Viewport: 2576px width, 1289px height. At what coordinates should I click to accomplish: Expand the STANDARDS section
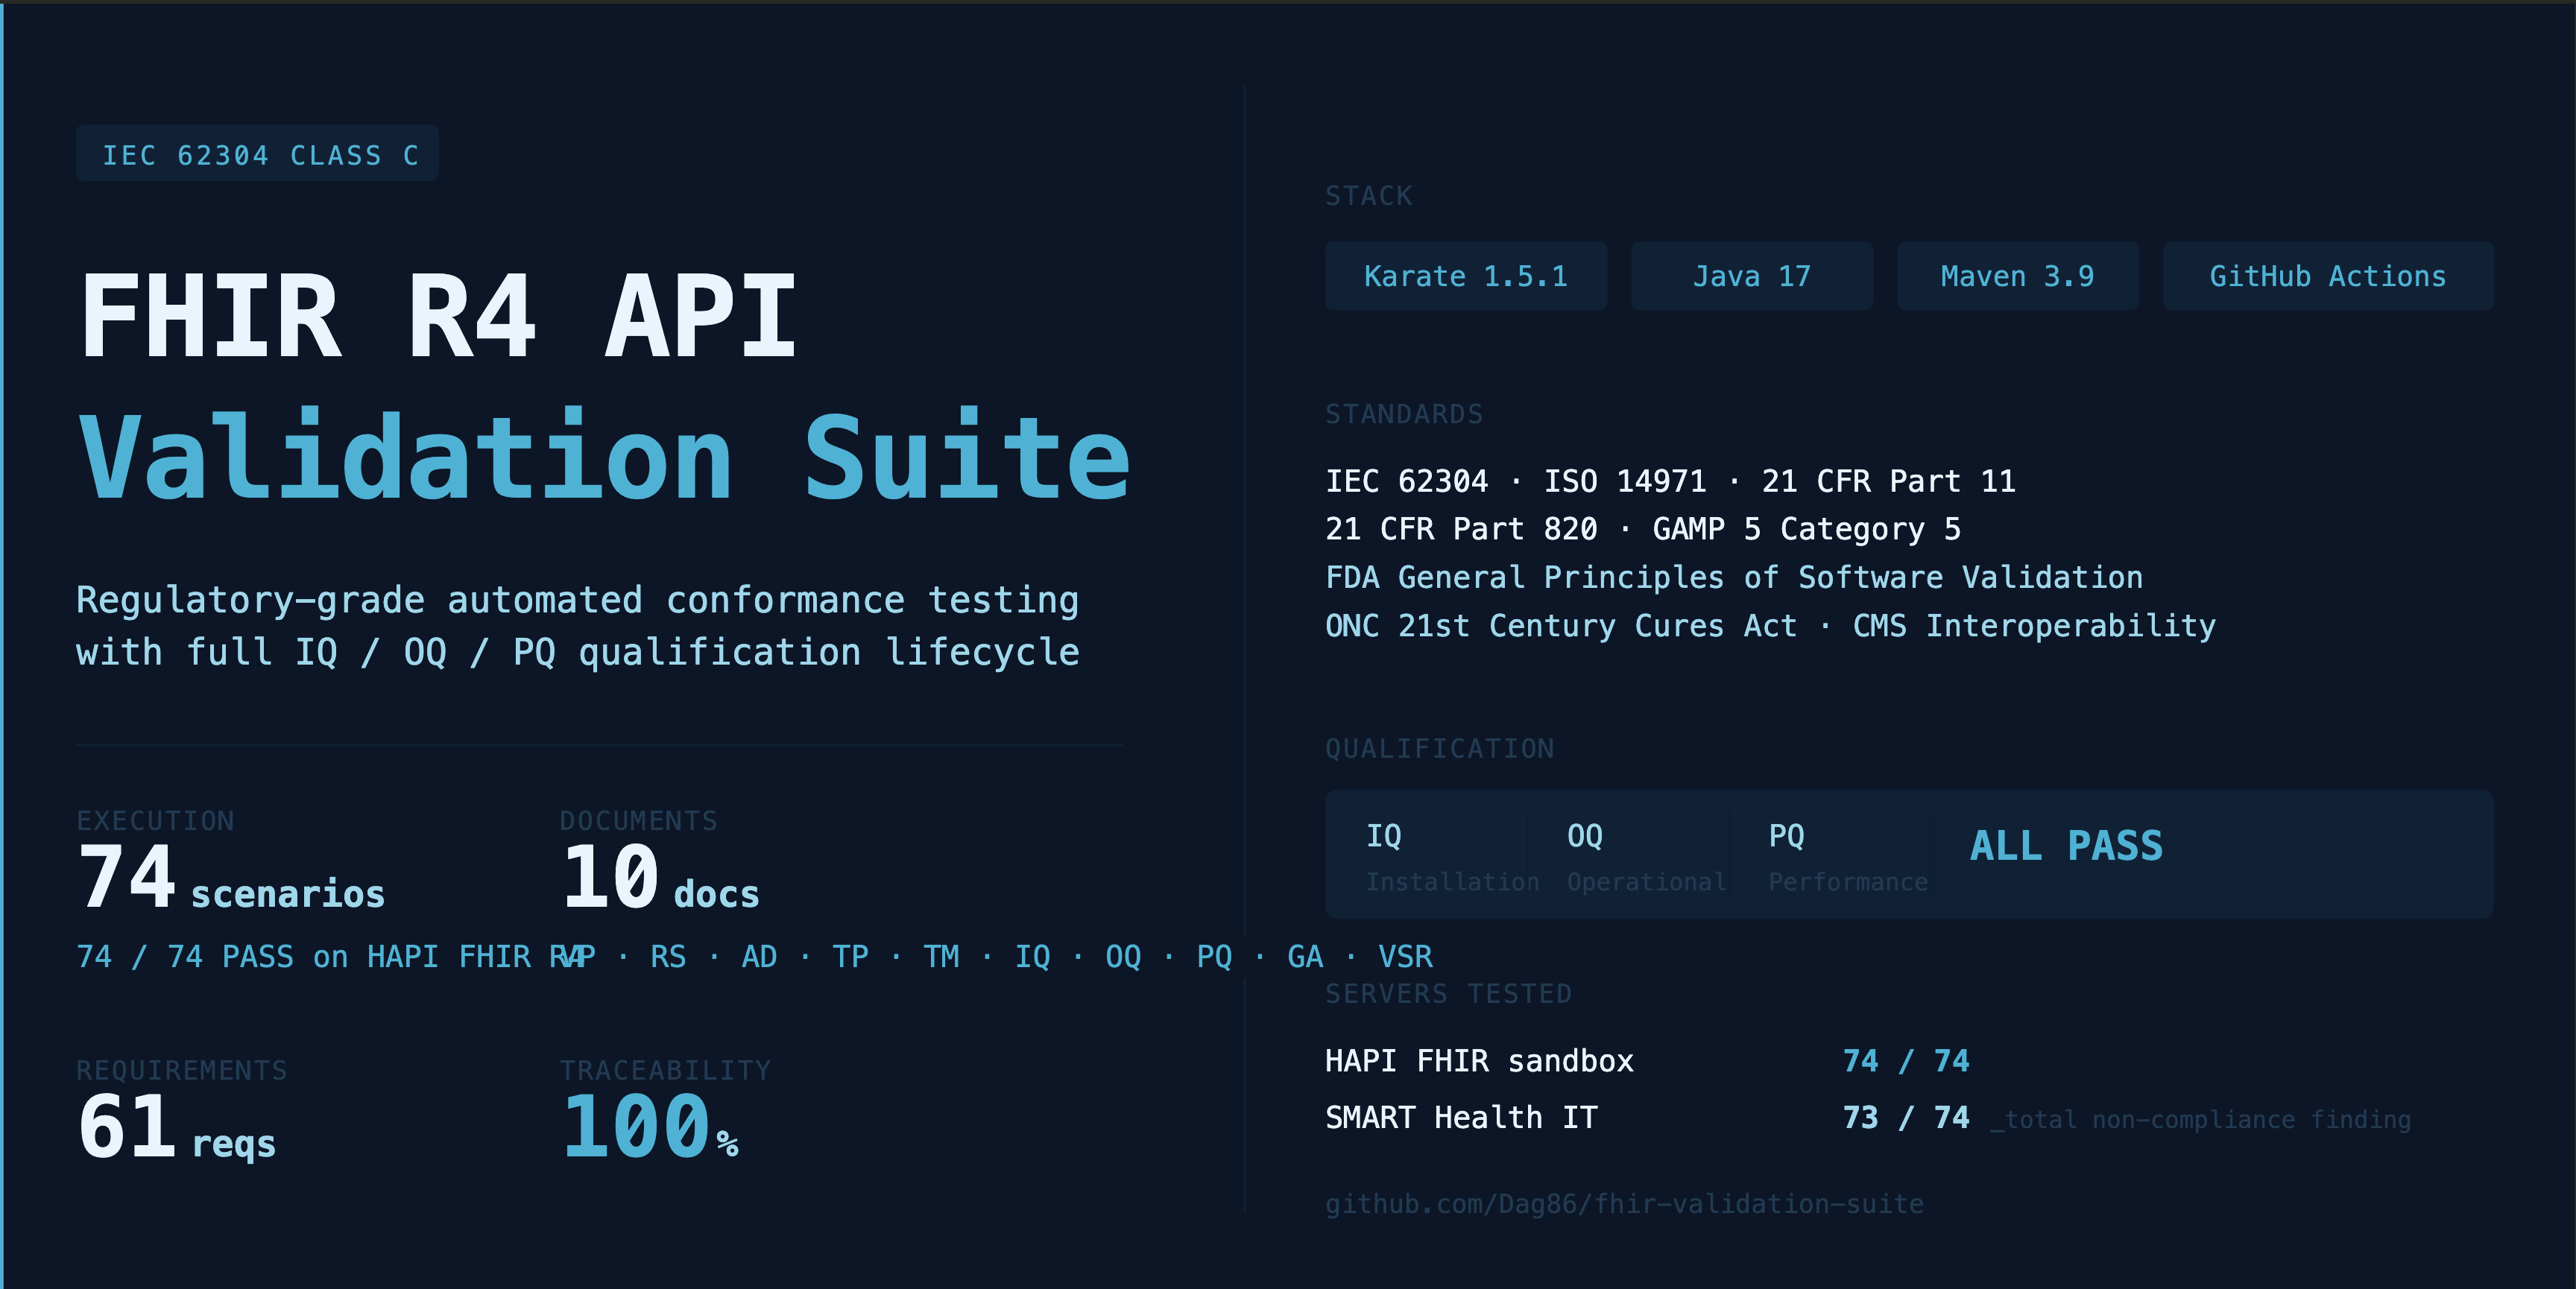click(1404, 413)
